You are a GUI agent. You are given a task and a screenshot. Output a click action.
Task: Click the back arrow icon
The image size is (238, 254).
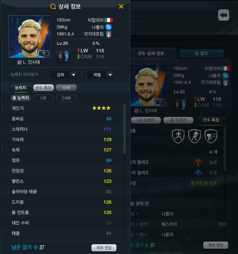pyautogui.click(x=224, y=15)
